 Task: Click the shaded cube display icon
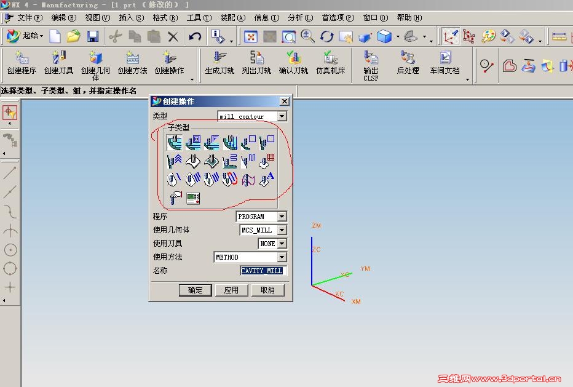click(384, 36)
